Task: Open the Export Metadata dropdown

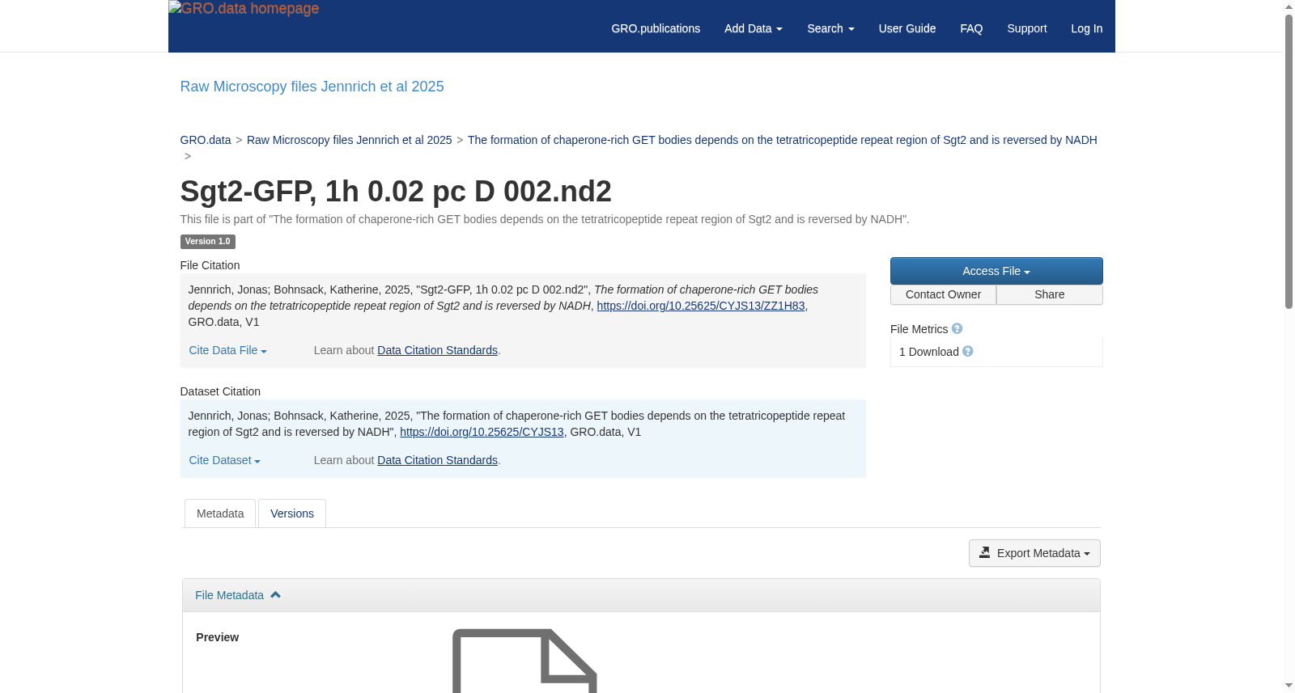Action: pos(1034,553)
